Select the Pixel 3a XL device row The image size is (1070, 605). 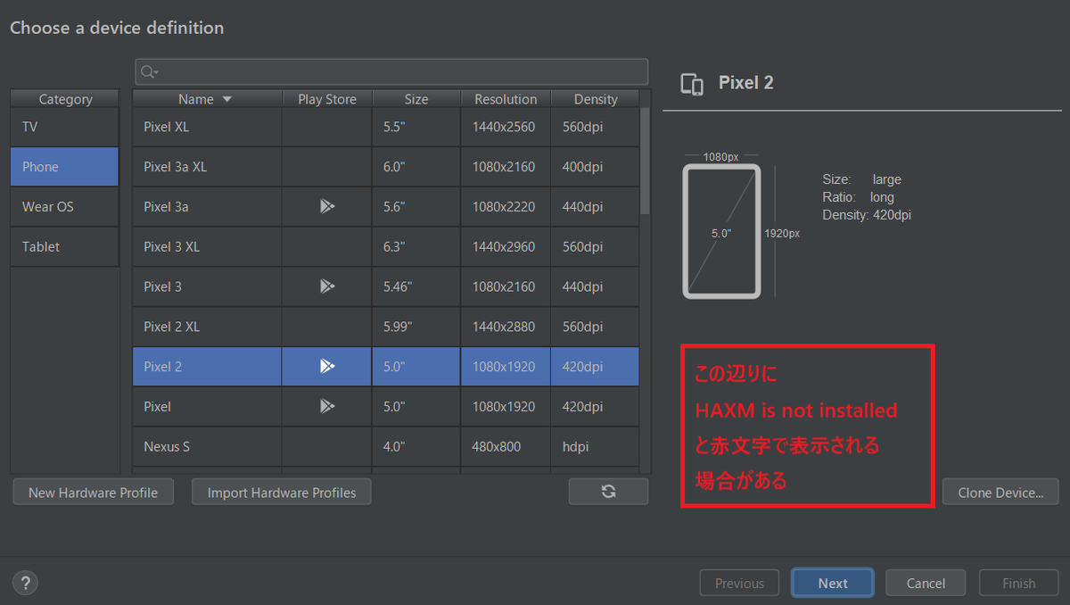pyautogui.click(x=385, y=167)
